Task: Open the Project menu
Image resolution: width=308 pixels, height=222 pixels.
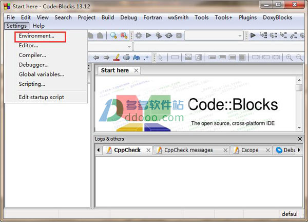Action: pyautogui.click(x=86, y=17)
